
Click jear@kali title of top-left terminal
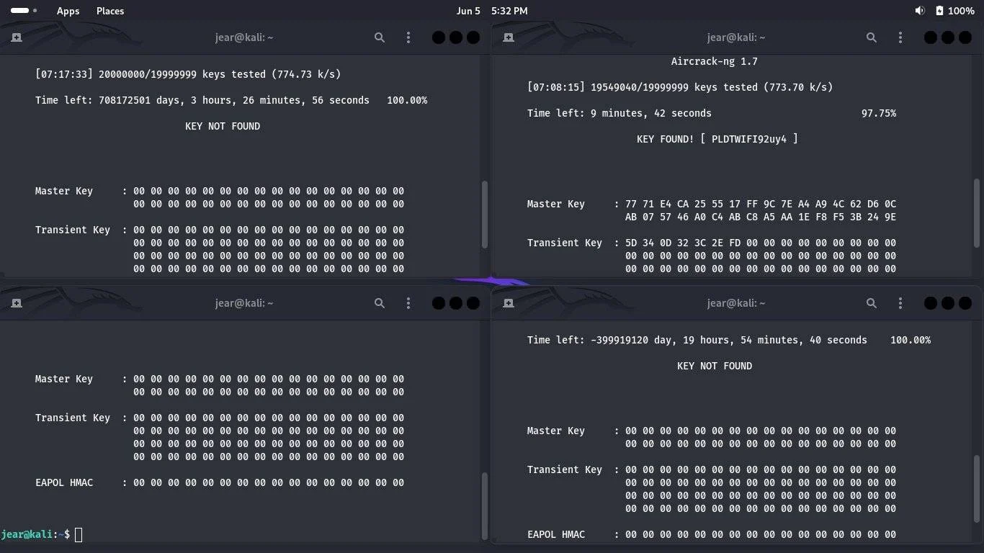pyautogui.click(x=244, y=37)
